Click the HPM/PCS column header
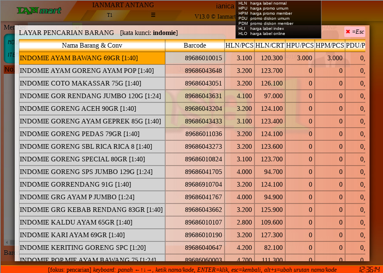This screenshot has width=383, height=273. [329, 45]
